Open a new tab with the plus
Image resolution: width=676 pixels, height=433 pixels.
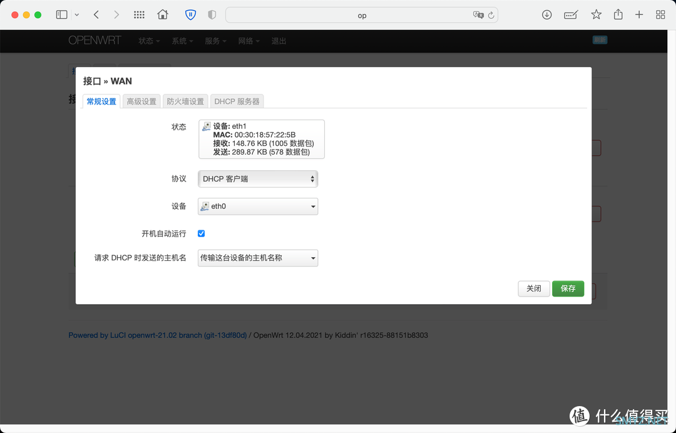point(639,14)
